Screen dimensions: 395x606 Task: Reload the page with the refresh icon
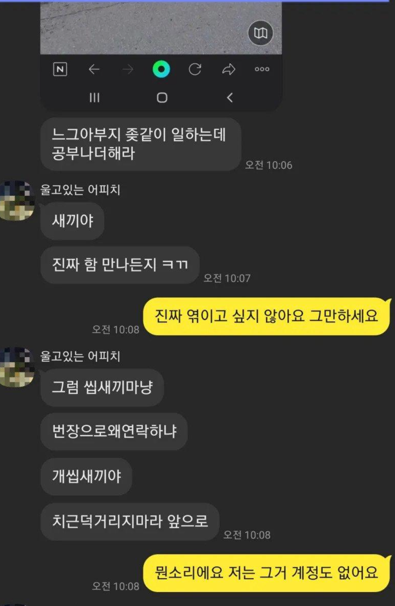(x=195, y=69)
